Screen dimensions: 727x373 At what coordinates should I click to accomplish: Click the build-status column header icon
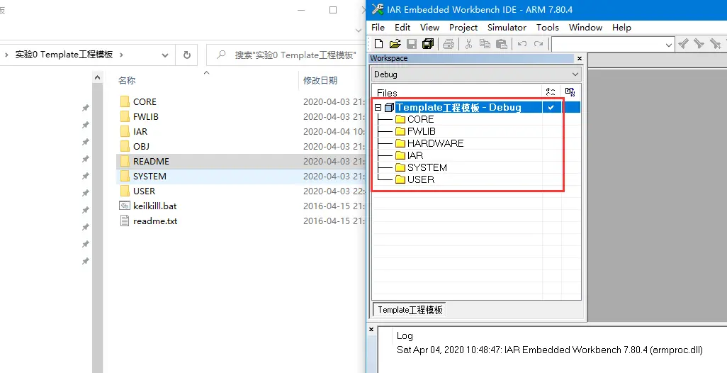pos(551,92)
